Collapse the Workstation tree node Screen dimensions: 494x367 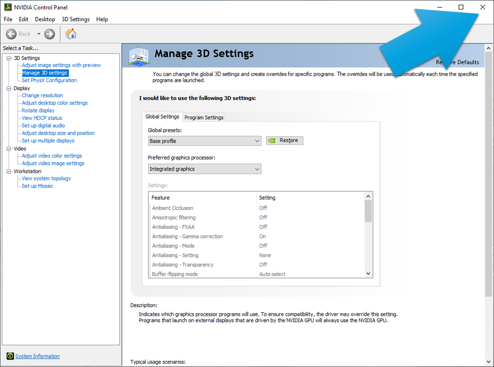point(9,171)
